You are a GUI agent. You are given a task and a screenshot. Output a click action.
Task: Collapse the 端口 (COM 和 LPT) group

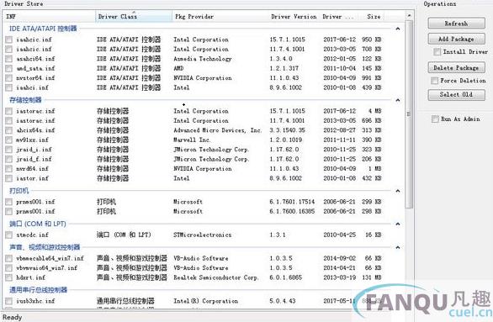point(398,224)
